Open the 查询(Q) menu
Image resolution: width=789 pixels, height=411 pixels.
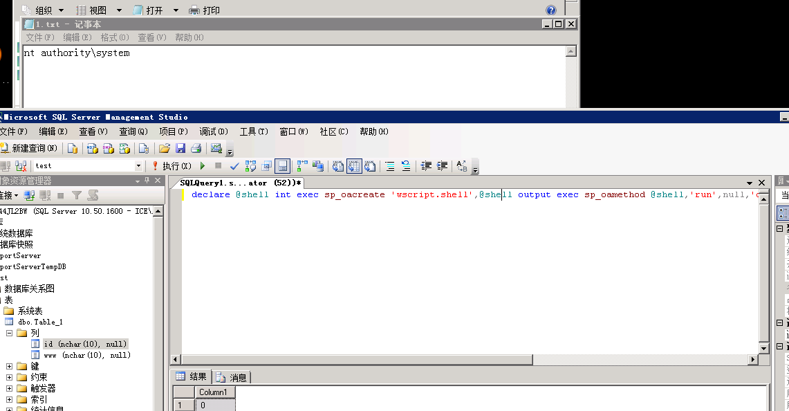tap(133, 131)
